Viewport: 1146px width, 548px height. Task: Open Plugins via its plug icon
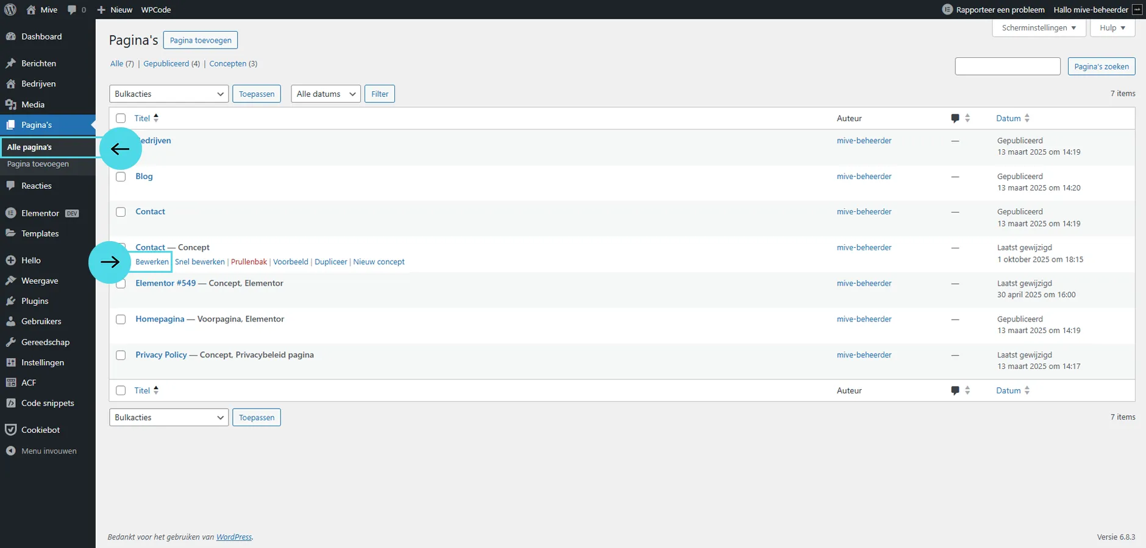(x=10, y=301)
